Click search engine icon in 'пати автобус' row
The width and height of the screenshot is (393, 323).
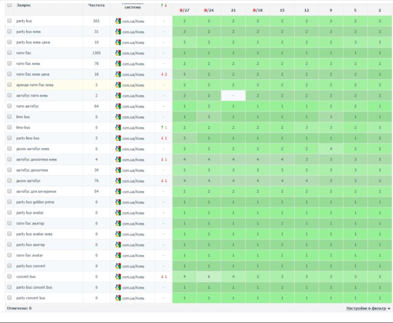[118, 106]
